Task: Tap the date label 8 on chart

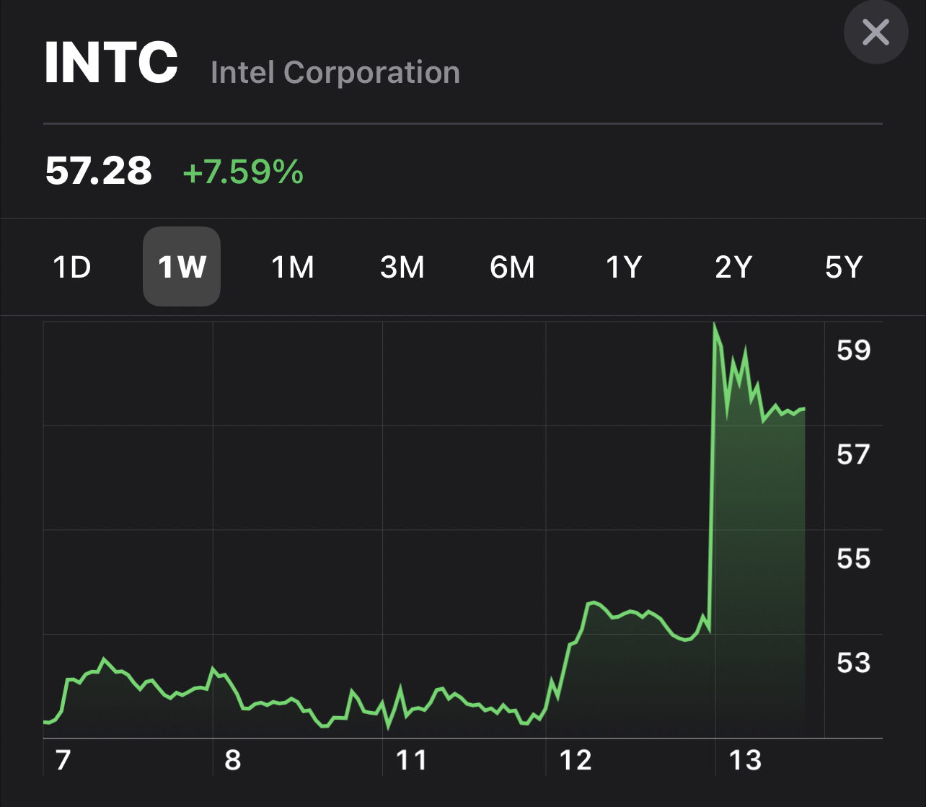Action: click(x=232, y=760)
